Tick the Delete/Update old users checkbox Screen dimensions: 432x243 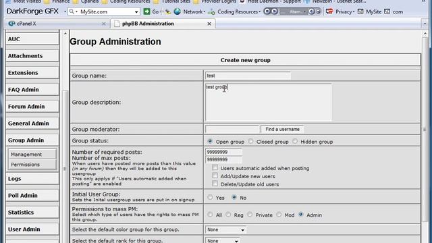click(x=215, y=184)
